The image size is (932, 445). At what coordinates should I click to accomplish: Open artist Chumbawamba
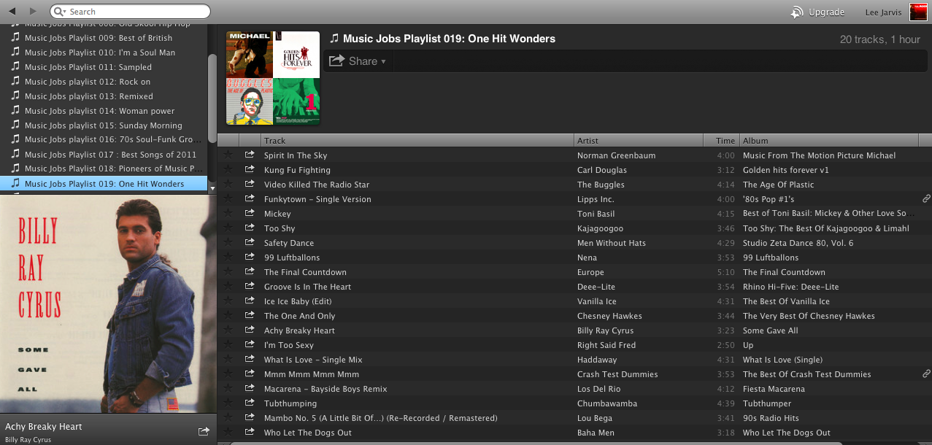(607, 403)
